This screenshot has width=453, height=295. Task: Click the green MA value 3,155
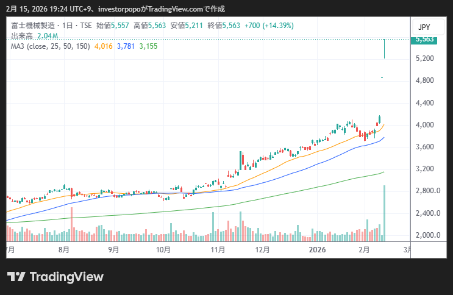tap(148, 46)
